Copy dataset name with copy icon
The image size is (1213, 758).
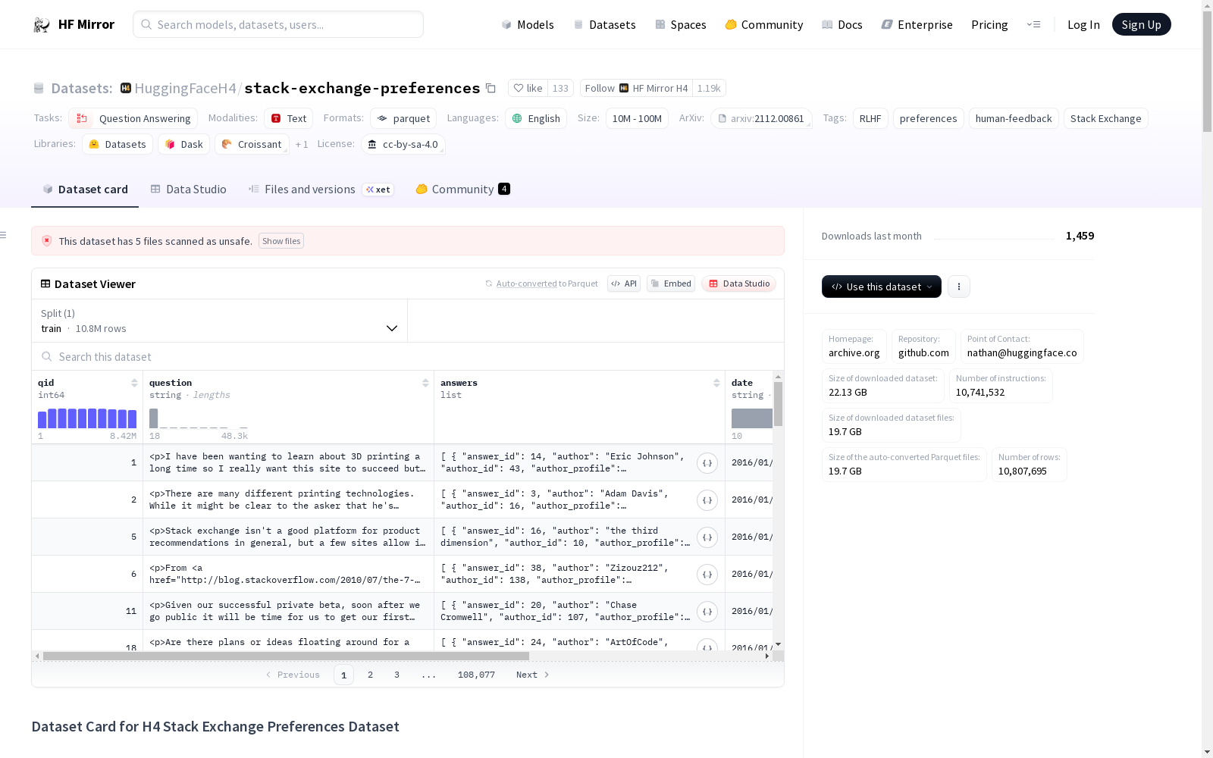(x=491, y=88)
